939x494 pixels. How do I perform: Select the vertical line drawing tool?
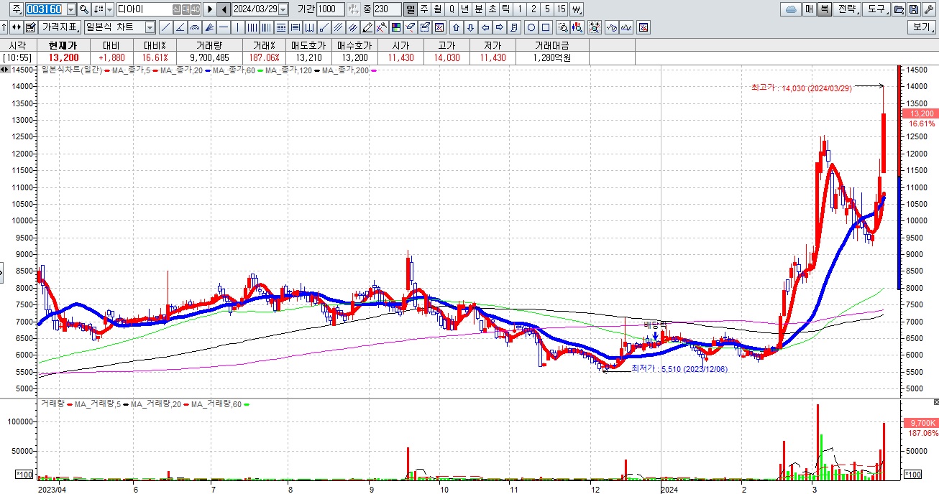click(x=238, y=27)
